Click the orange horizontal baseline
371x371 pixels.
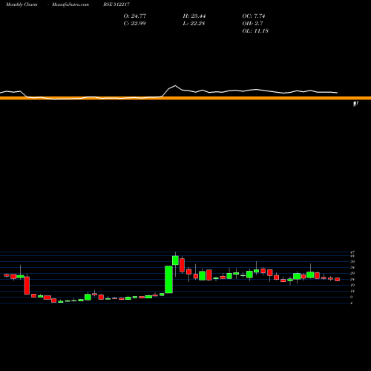click(185, 98)
